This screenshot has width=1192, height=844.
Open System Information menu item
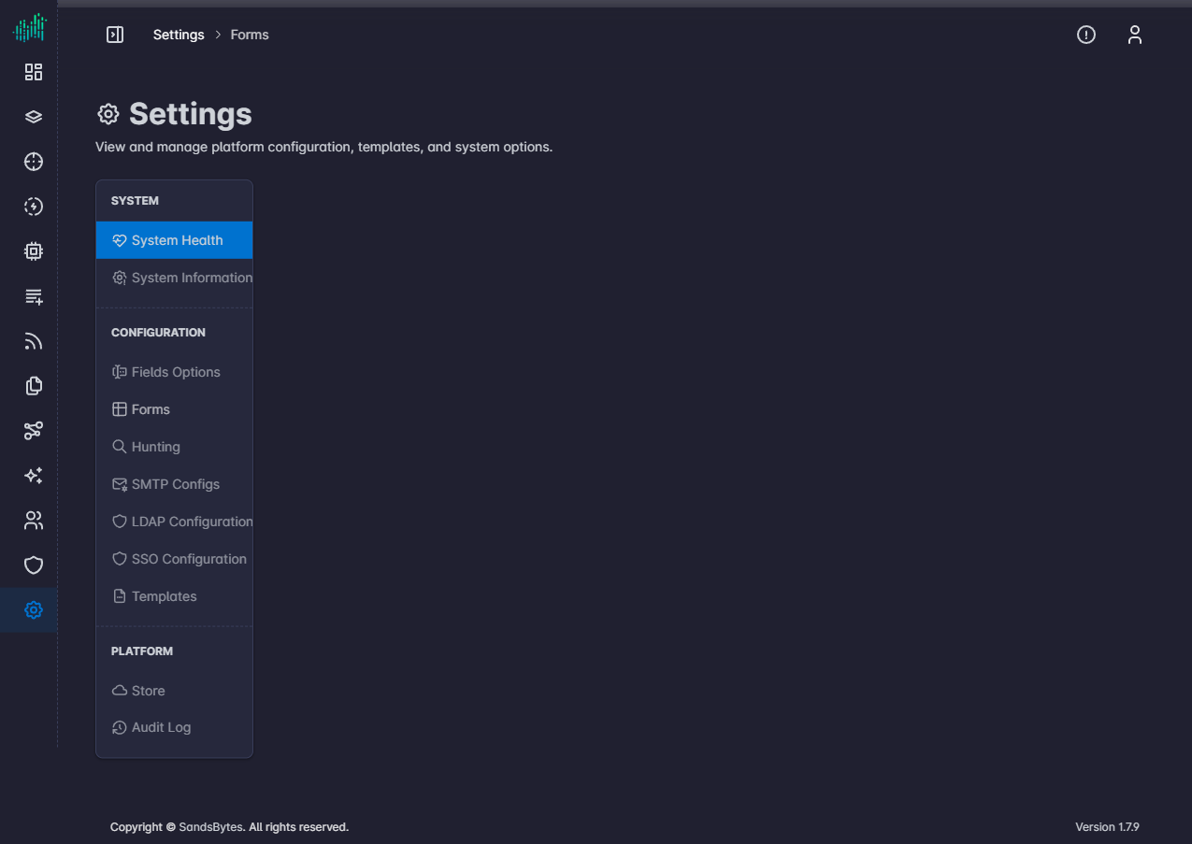(174, 278)
